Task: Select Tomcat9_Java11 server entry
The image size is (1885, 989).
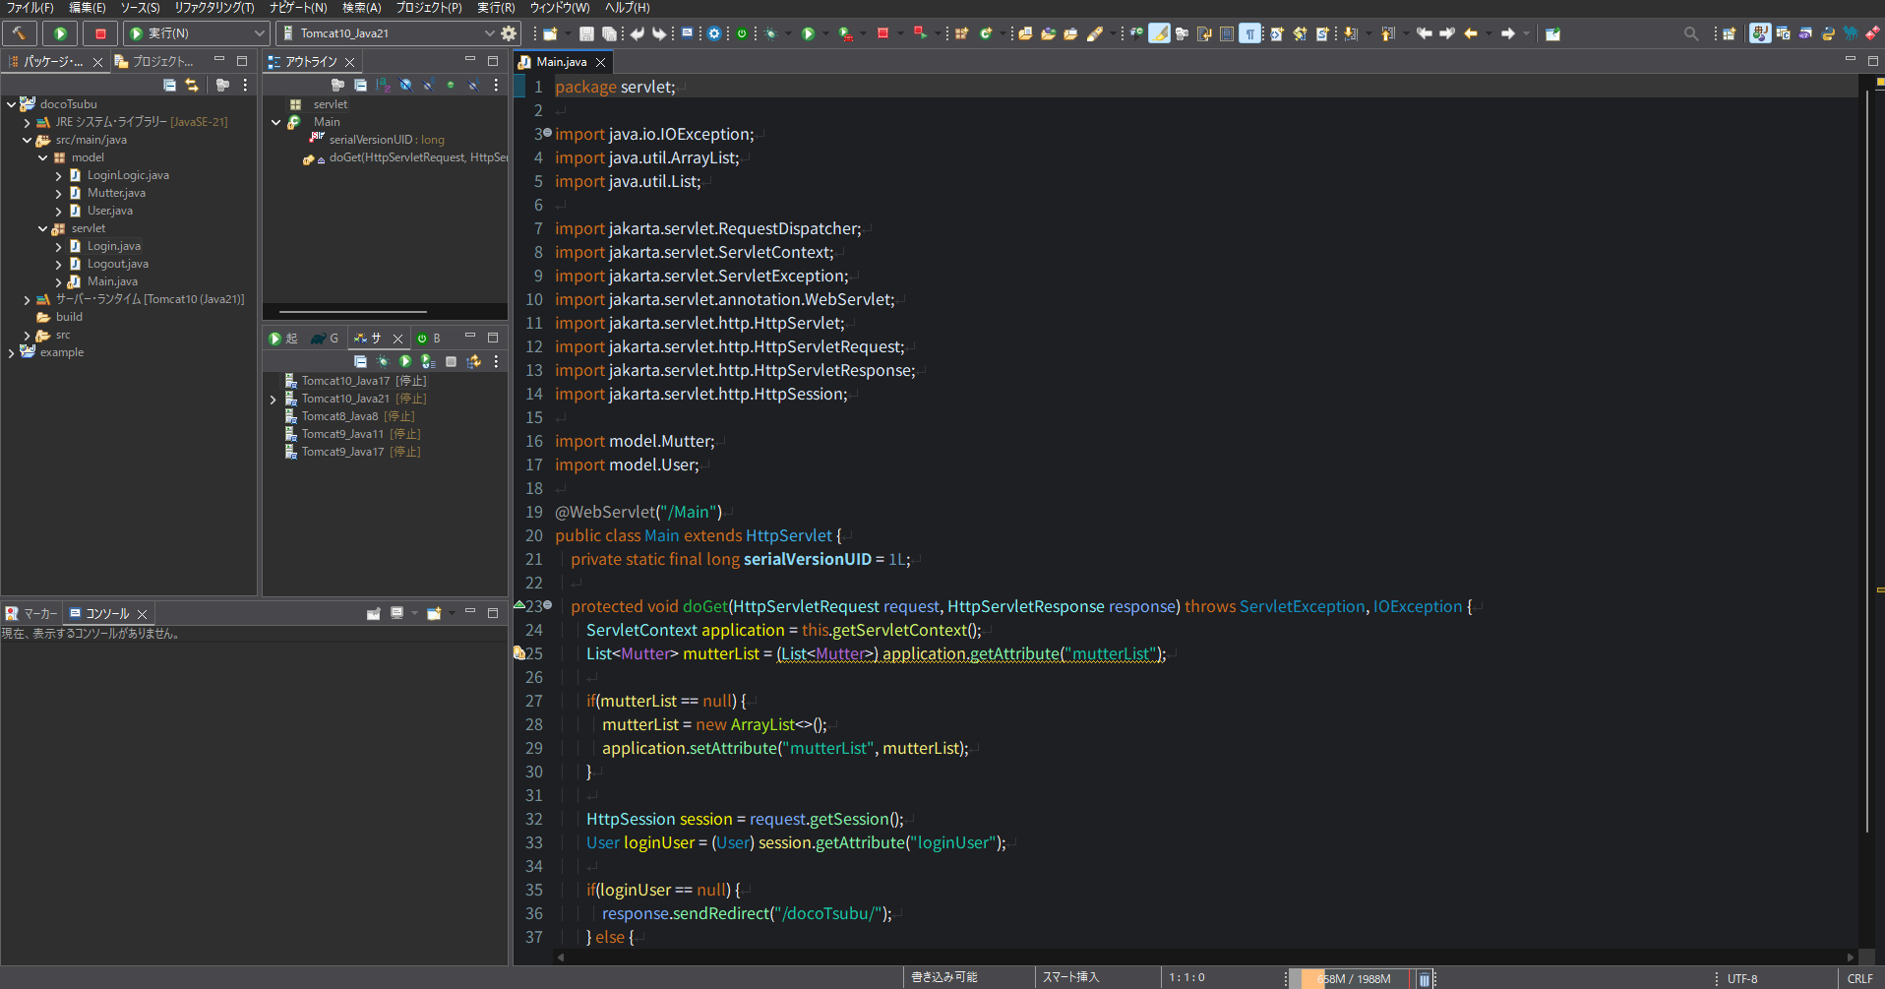Action: coord(342,434)
